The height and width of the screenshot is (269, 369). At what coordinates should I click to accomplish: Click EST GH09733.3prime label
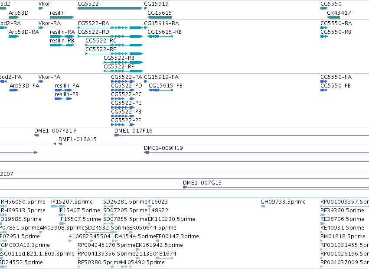click(x=283, y=202)
